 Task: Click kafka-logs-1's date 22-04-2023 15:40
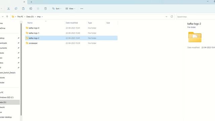pyautogui.click(x=73, y=33)
